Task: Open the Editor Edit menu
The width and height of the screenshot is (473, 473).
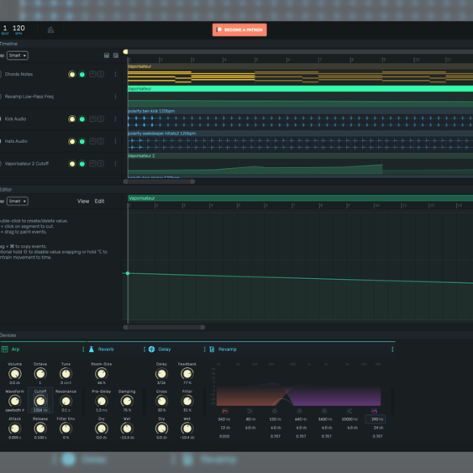Action: [x=99, y=201]
